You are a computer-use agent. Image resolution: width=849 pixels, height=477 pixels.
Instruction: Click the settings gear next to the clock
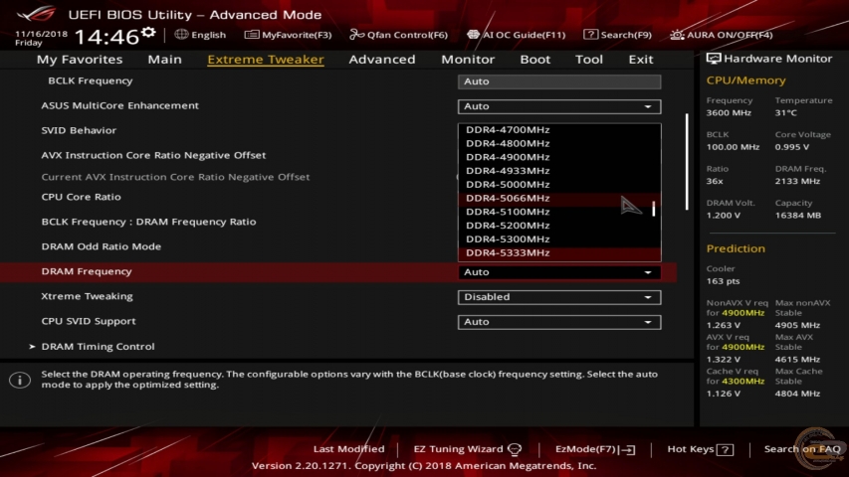(x=148, y=33)
